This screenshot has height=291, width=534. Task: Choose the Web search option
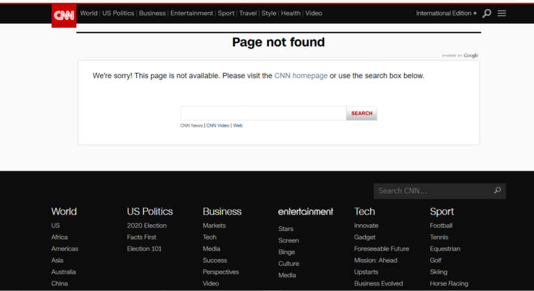click(238, 126)
